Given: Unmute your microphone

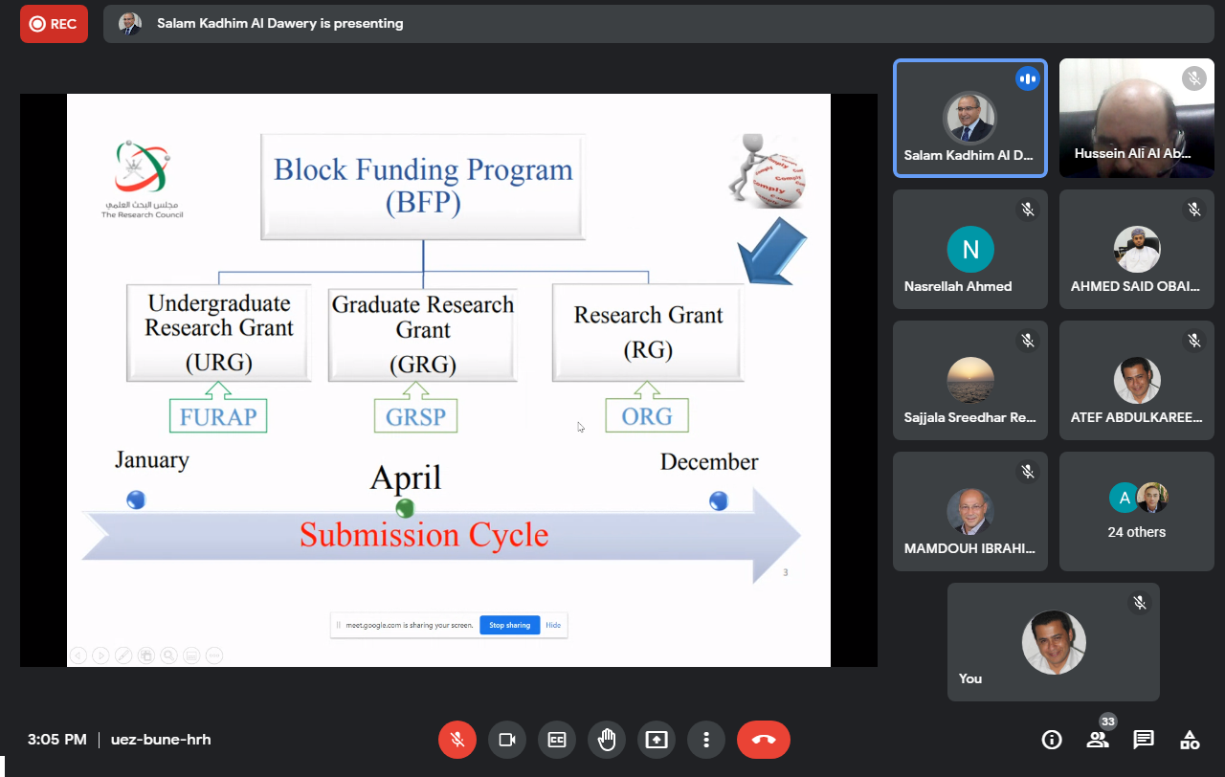Looking at the screenshot, I should pos(457,740).
